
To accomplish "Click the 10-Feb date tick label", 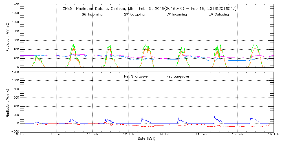I will (x=57, y=135).
